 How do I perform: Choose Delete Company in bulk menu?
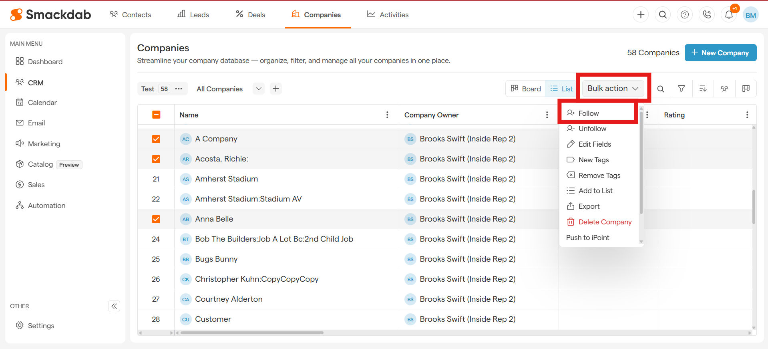[x=605, y=222]
